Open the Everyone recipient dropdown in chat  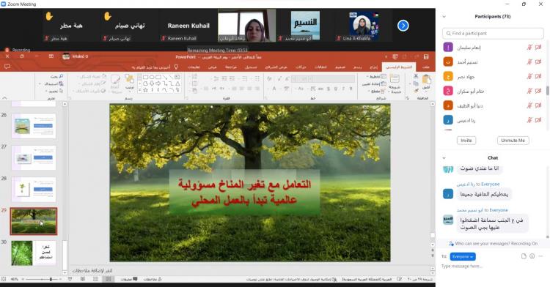[x=463, y=256]
